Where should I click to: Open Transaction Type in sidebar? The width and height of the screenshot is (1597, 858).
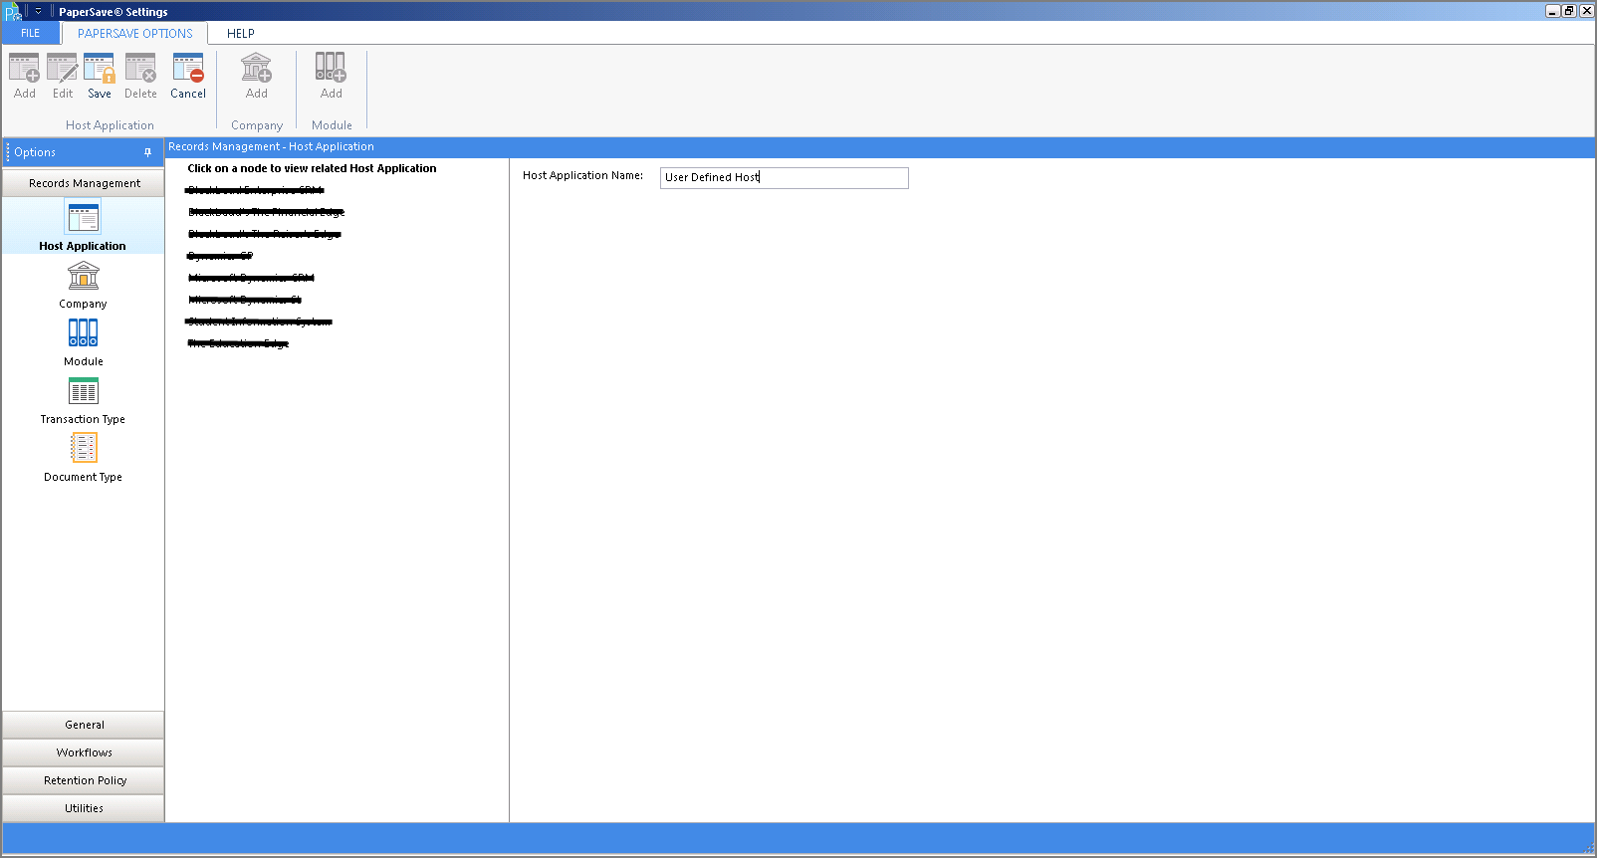[83, 400]
